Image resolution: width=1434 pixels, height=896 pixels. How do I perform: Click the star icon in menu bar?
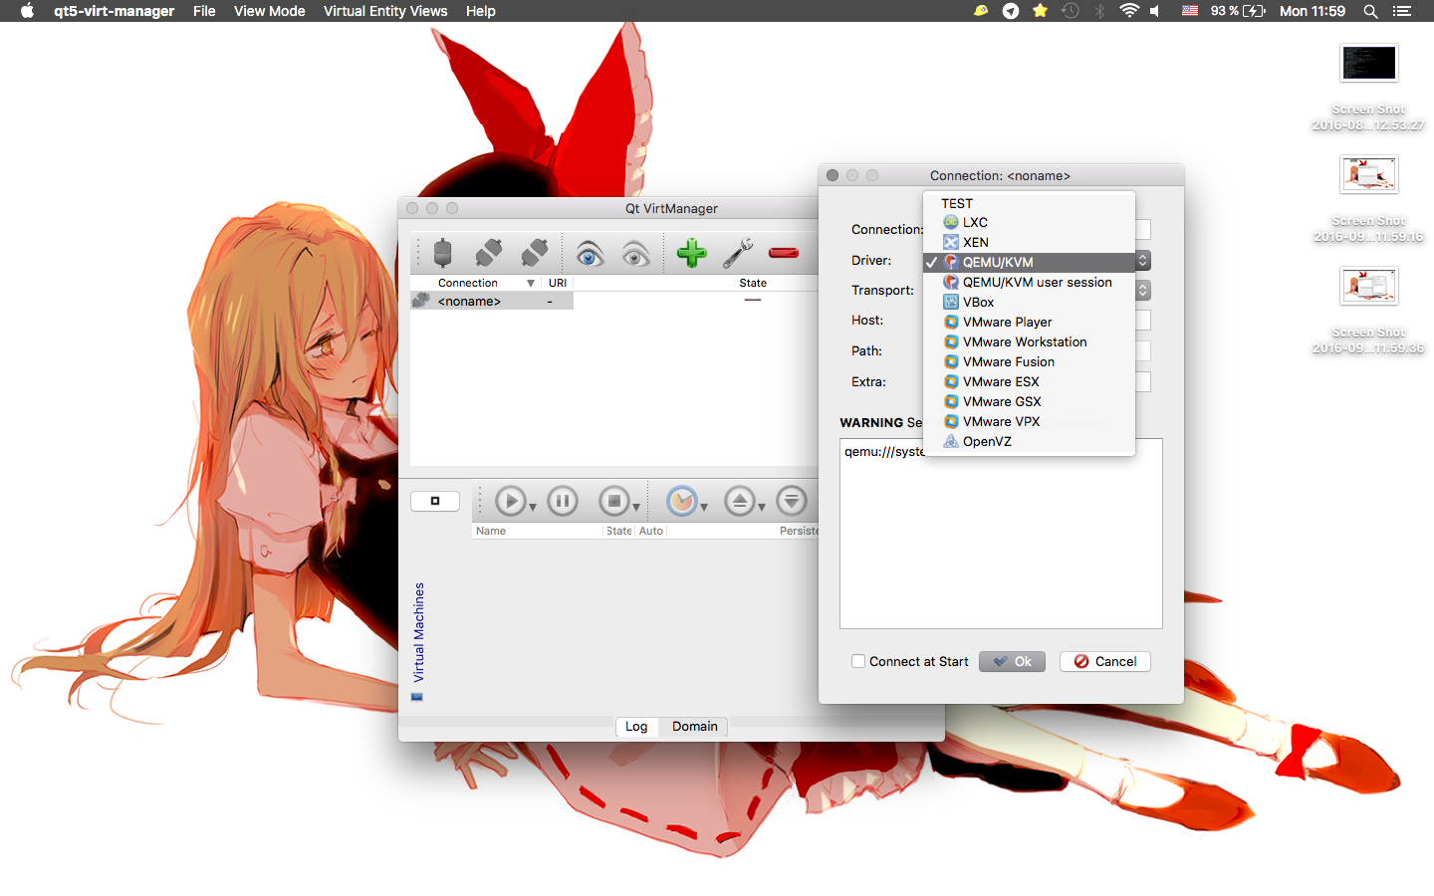(x=1040, y=11)
